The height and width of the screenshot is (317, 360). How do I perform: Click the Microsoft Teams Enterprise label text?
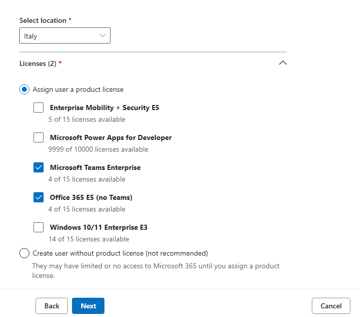coord(95,167)
